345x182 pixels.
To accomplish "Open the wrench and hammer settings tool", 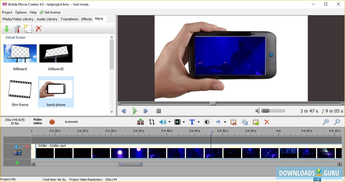I will [x=17, y=29].
